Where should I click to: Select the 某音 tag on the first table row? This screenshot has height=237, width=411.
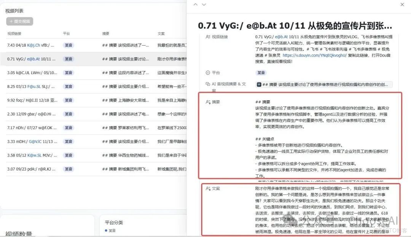click(x=68, y=45)
